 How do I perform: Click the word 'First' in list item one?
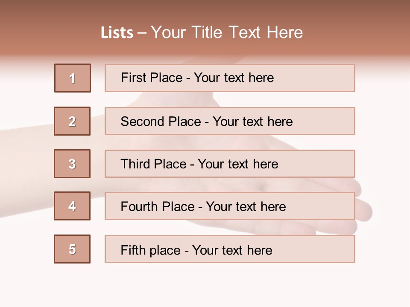[x=132, y=78]
